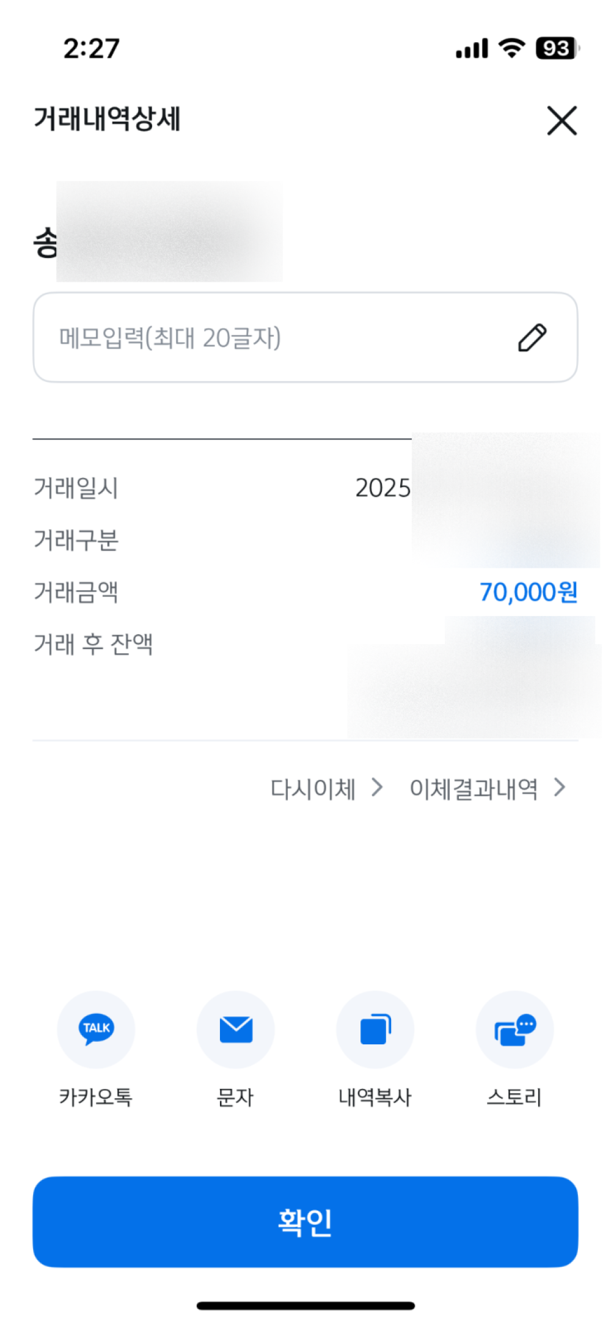This screenshot has height=1323, width=611.
Task: Expand the chevron next to 다시이체
Action: coord(378,788)
